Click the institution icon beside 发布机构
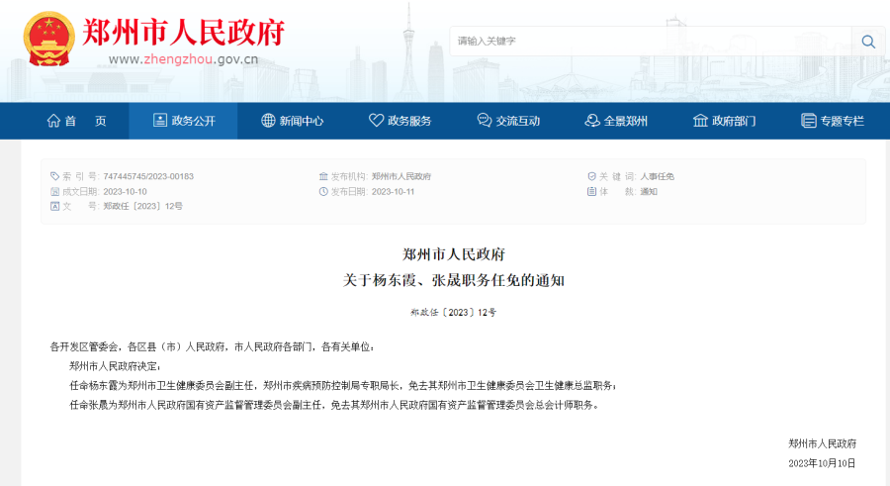890x486 pixels. pyautogui.click(x=322, y=176)
